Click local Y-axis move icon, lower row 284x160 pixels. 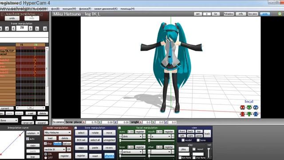click(x=249, y=114)
